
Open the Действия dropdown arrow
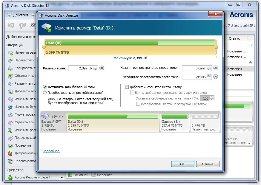pos(33,15)
